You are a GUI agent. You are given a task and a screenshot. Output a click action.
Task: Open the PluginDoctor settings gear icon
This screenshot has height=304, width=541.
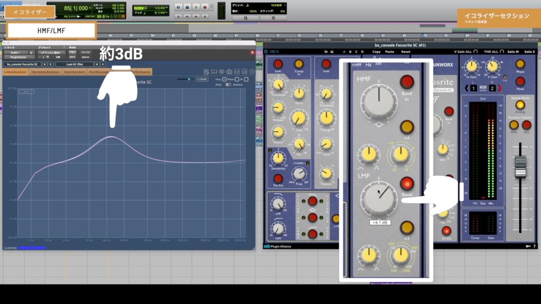pyautogui.click(x=252, y=72)
